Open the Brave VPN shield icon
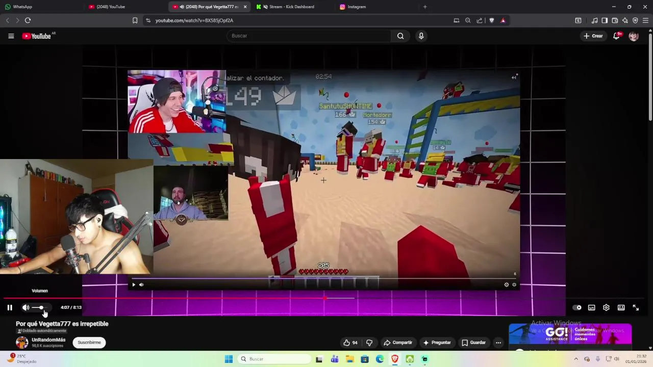The width and height of the screenshot is (653, 367). pos(635,20)
